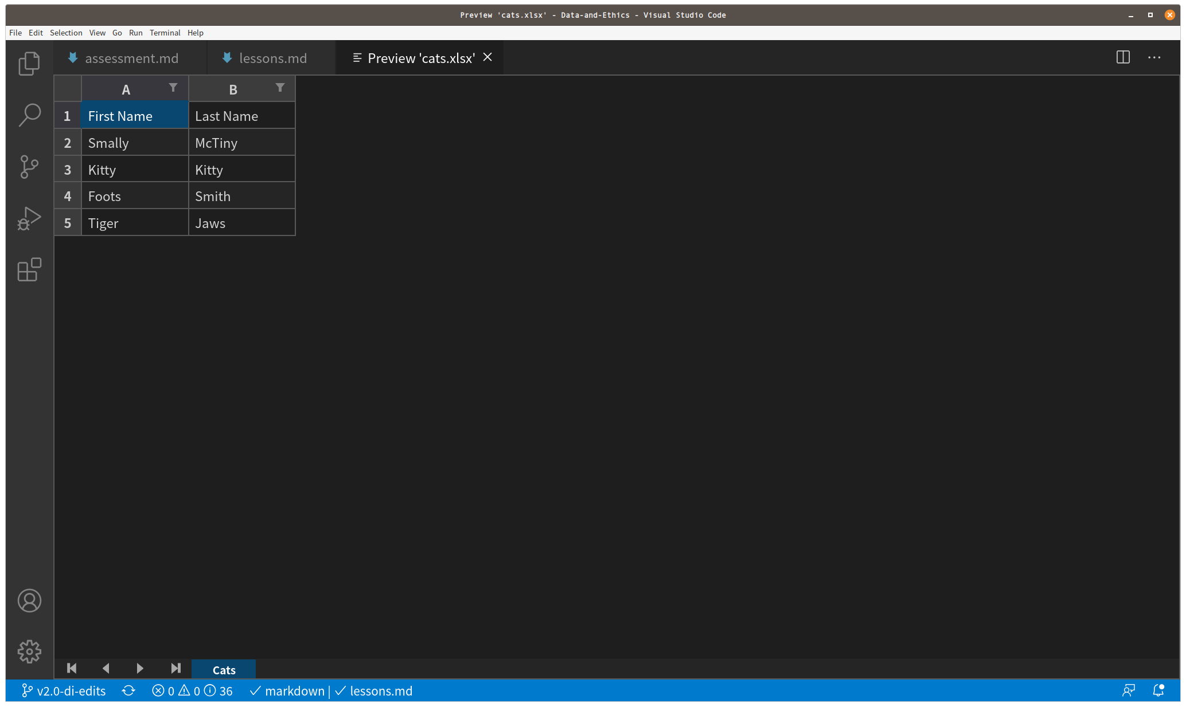Activate Preview 'cats.xlsx' tab

pyautogui.click(x=421, y=58)
